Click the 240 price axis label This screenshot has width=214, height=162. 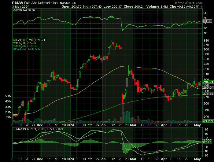pos(206,116)
